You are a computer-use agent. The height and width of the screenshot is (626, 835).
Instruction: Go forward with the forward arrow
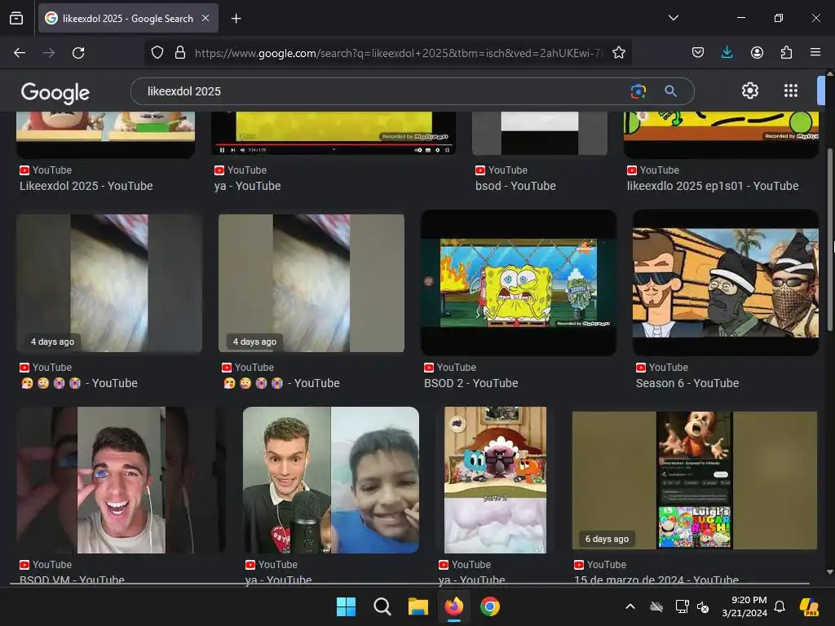click(49, 53)
